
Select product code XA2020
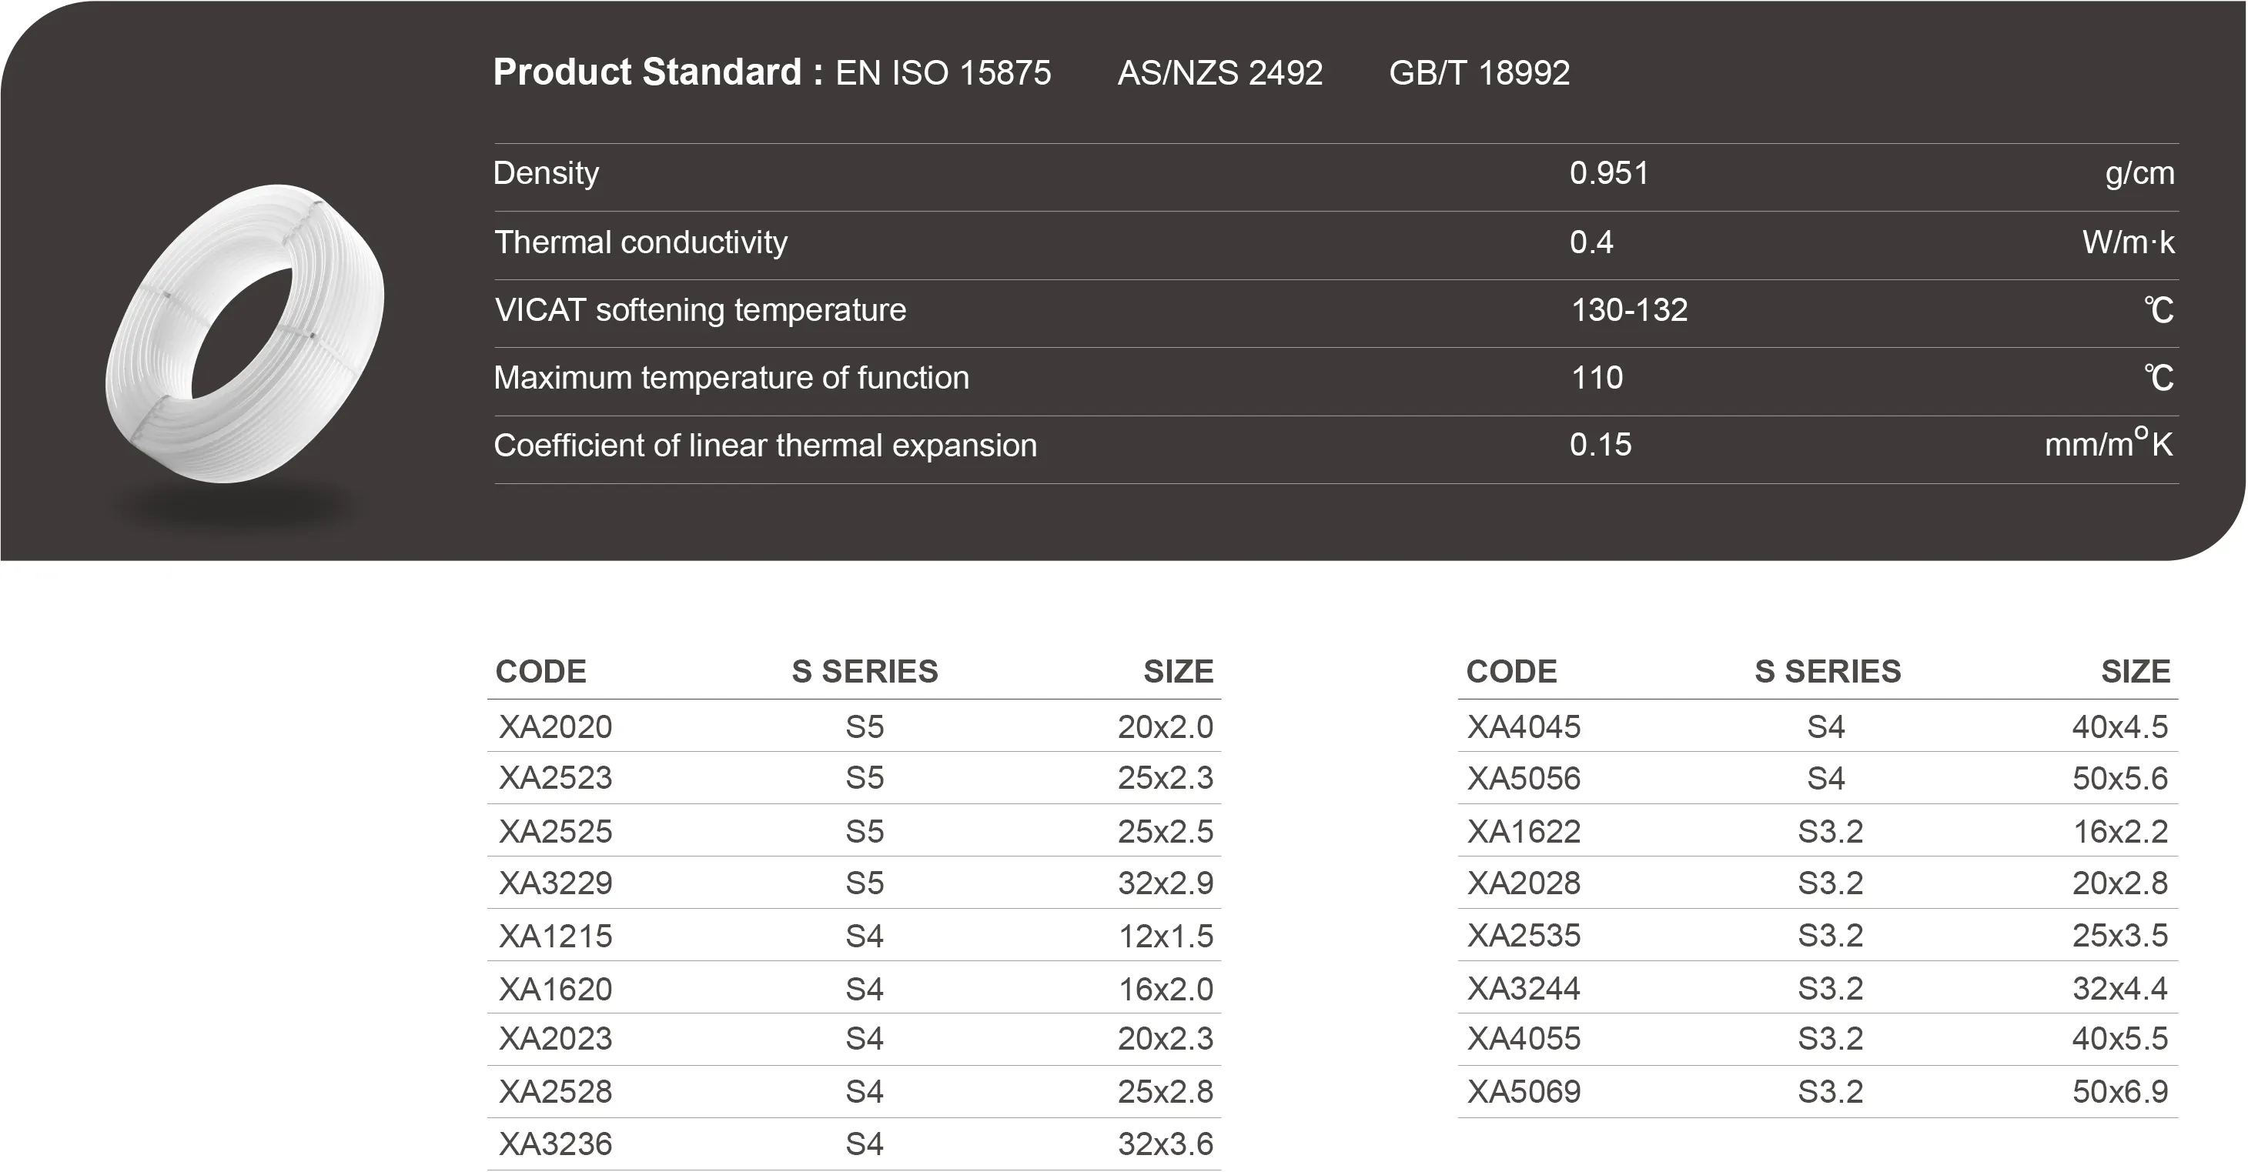coord(555,726)
